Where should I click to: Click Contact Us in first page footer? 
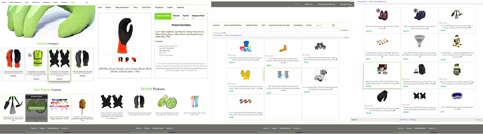(65, 128)
